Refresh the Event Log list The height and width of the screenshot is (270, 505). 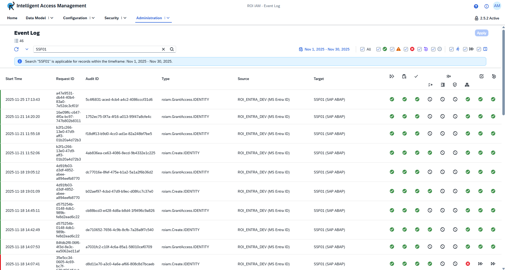point(16,49)
